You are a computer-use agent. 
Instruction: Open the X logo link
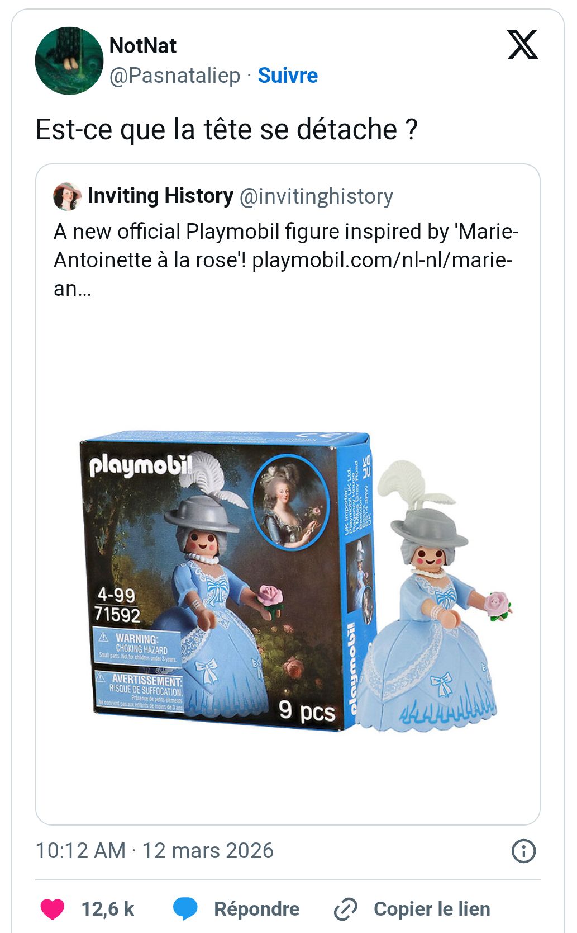pos(522,45)
